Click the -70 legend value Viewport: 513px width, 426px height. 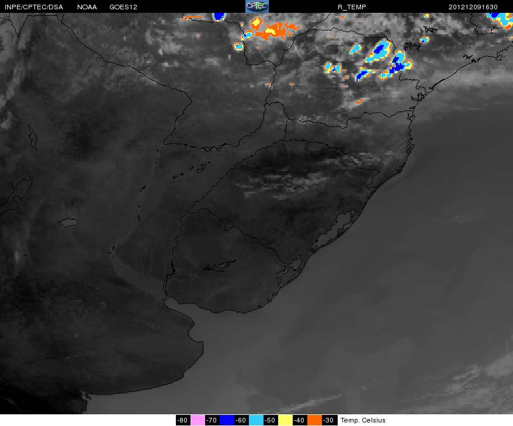point(212,420)
